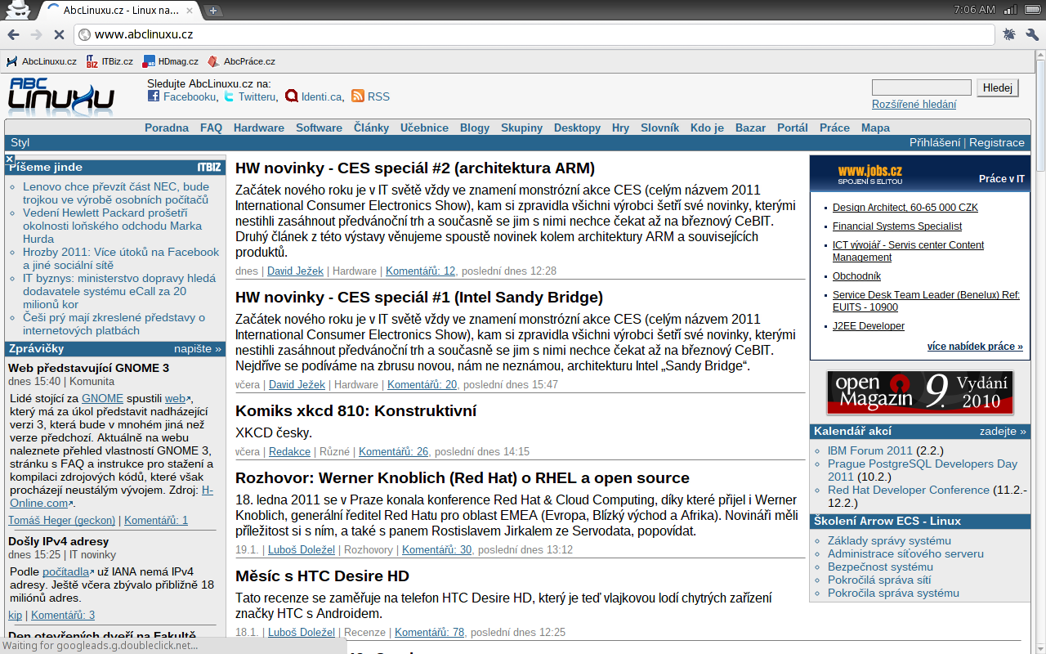Open the Mapa menu item
This screenshot has width=1046, height=654.
coord(875,128)
